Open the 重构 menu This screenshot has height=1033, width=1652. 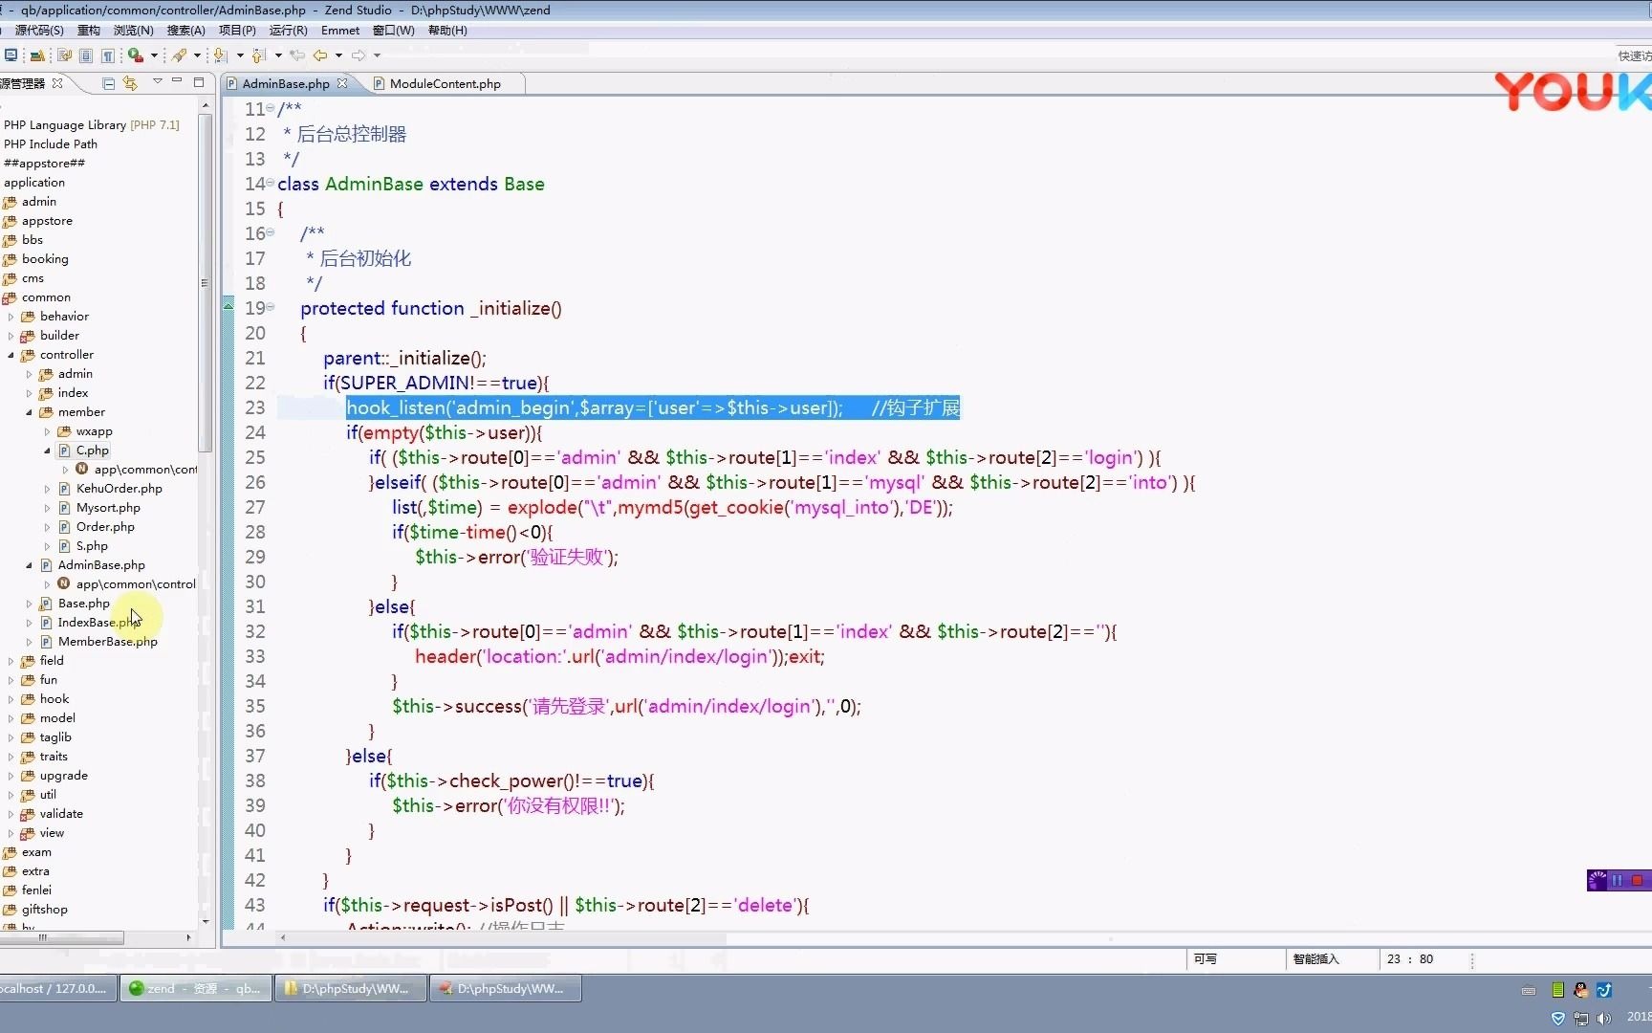(89, 31)
